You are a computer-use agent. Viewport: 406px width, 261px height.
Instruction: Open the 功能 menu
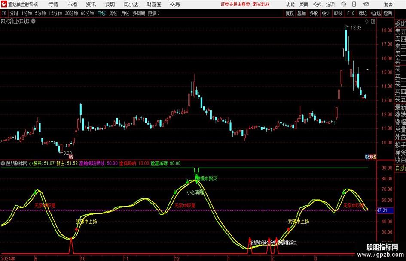click(x=290, y=4)
